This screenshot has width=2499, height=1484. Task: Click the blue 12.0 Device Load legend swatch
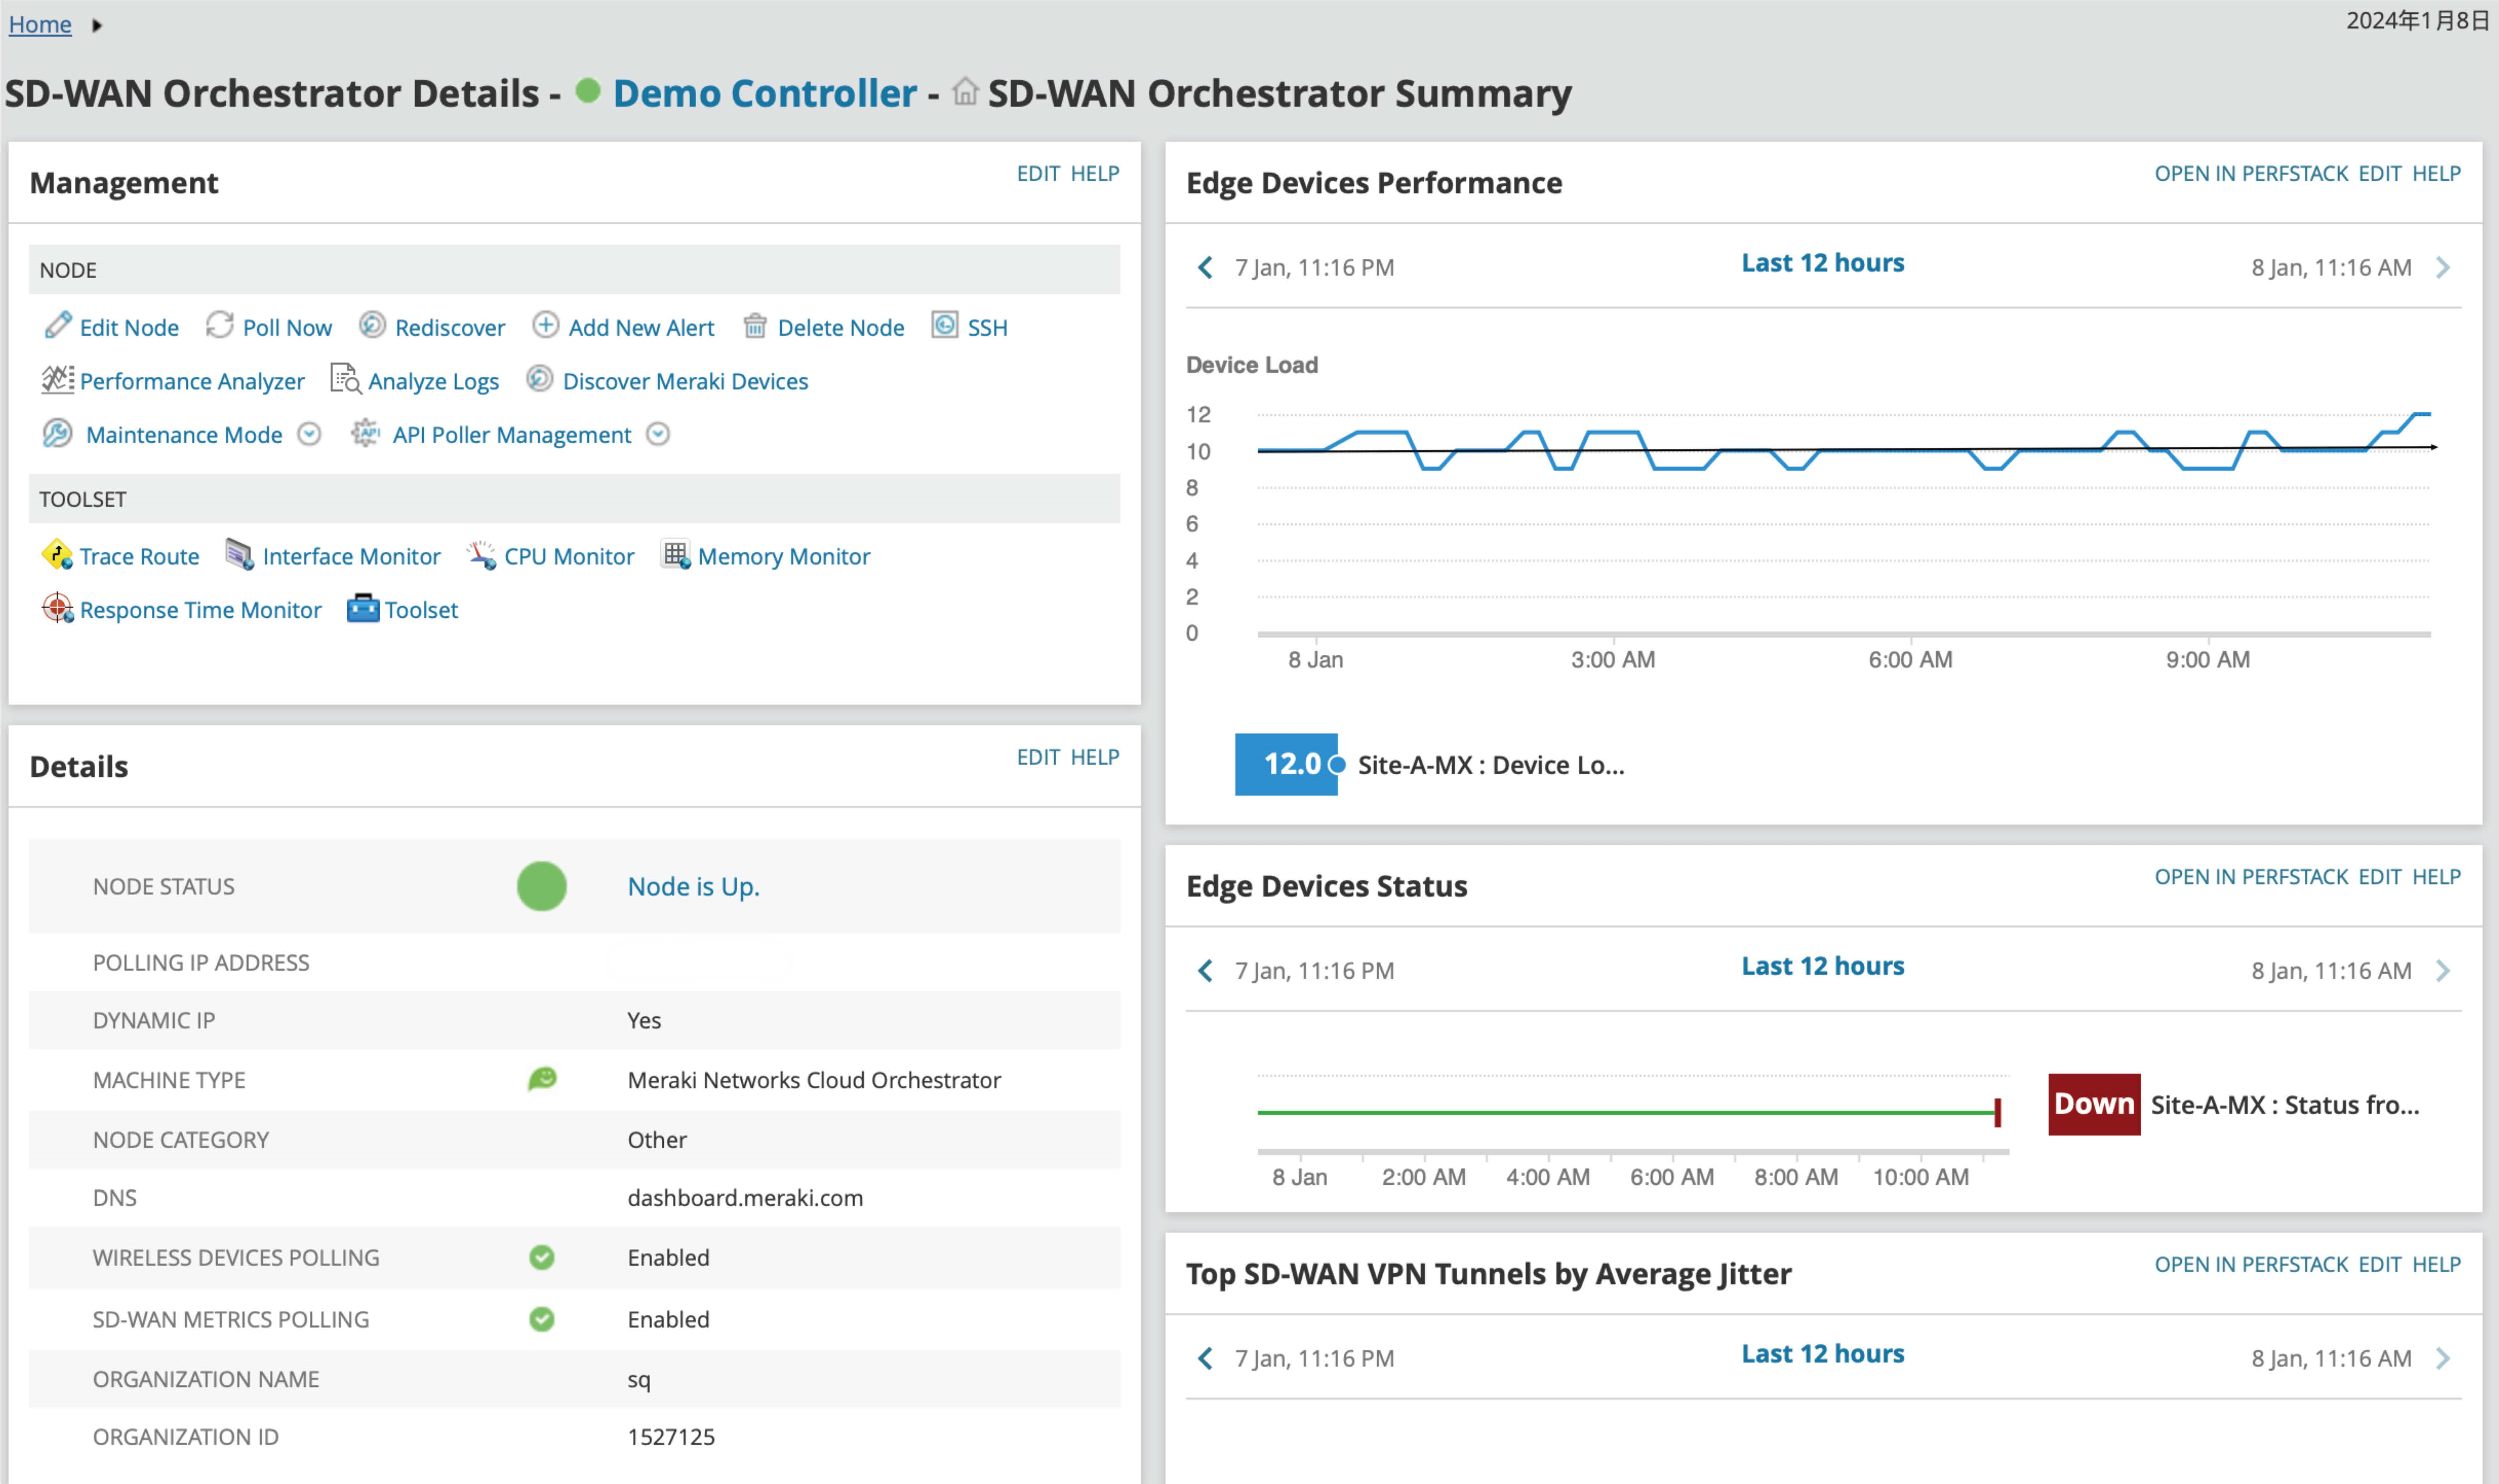tap(1286, 765)
